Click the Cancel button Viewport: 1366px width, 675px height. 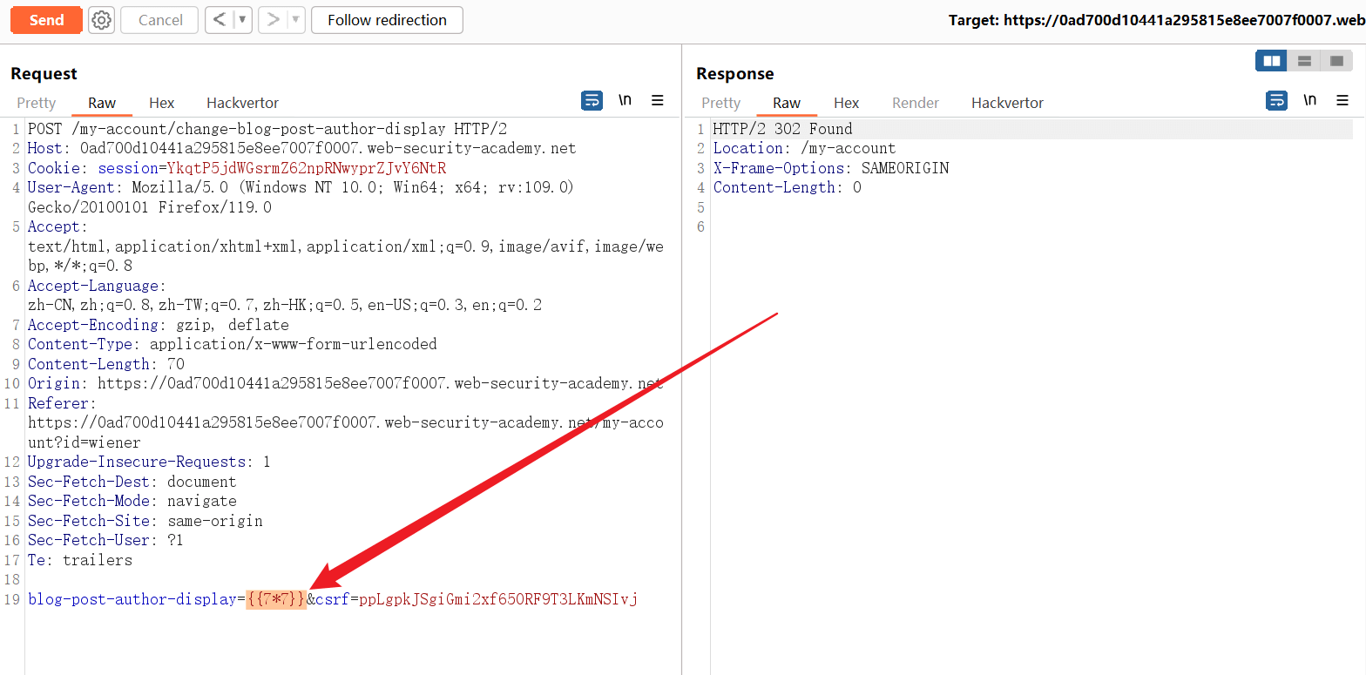pos(160,20)
